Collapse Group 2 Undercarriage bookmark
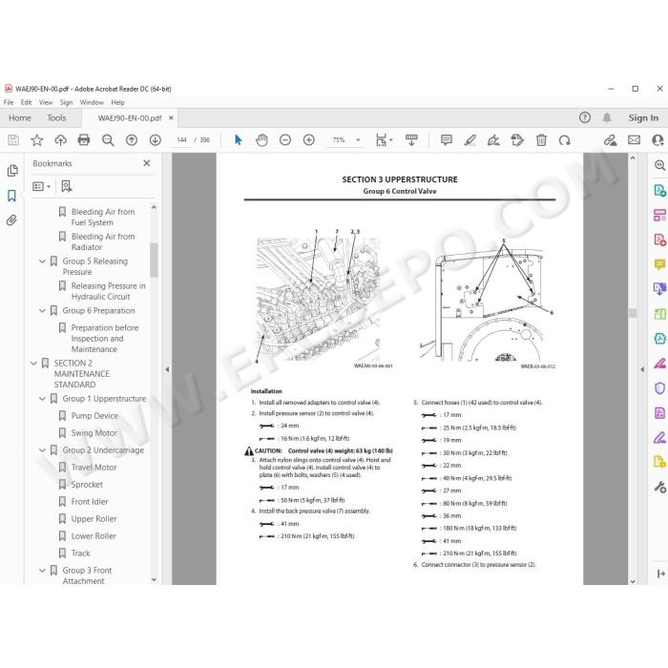 42,450
